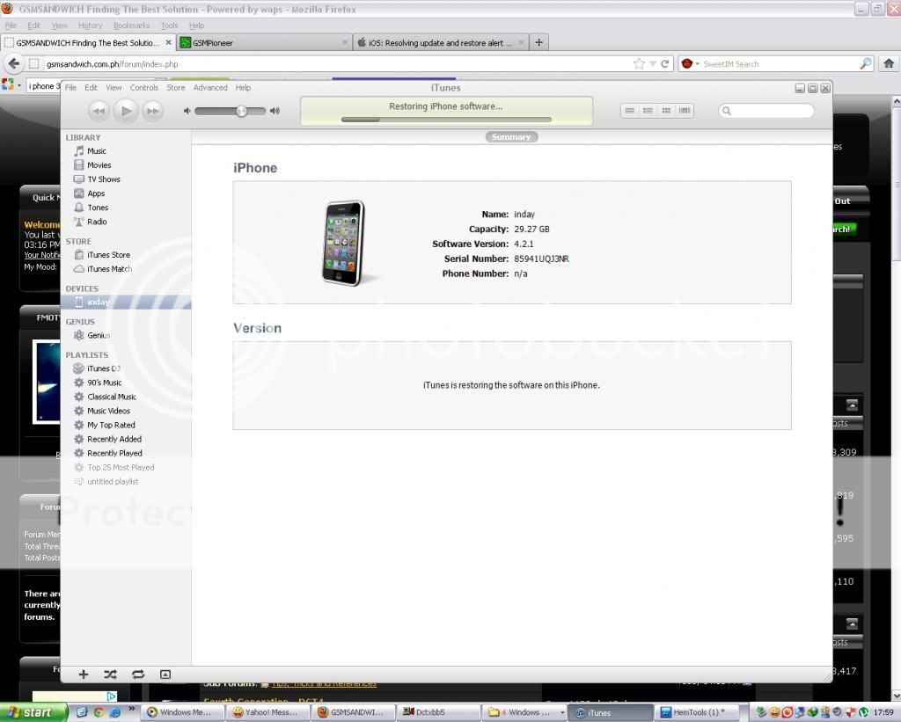
Task: Switch to iTunes grid view
Action: click(x=666, y=110)
